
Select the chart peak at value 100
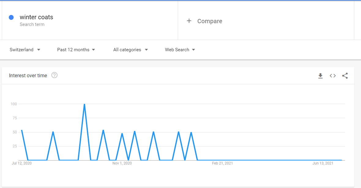(x=84, y=104)
